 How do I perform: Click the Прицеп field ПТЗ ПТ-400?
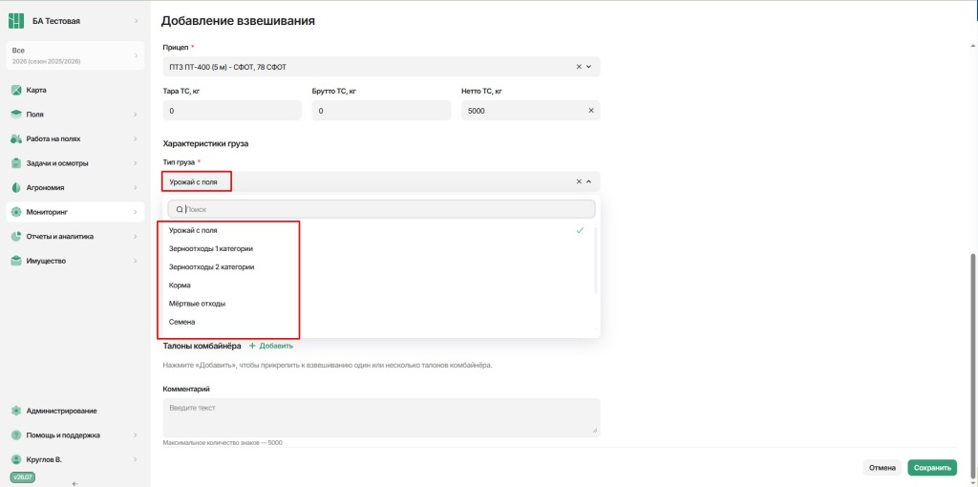(x=381, y=67)
